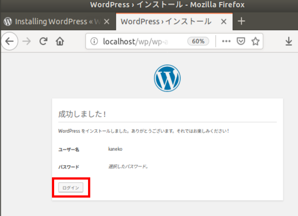Click the WordPress をインストールしました message
The image size is (298, 216).
click(x=144, y=131)
